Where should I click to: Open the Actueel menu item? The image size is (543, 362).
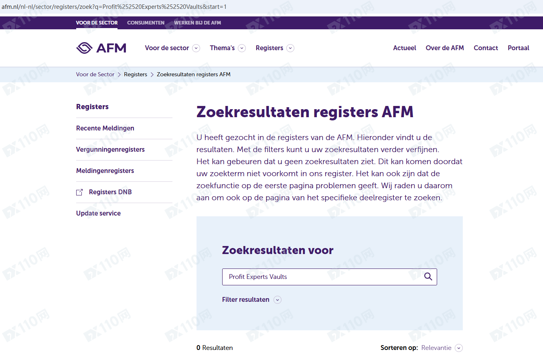404,48
